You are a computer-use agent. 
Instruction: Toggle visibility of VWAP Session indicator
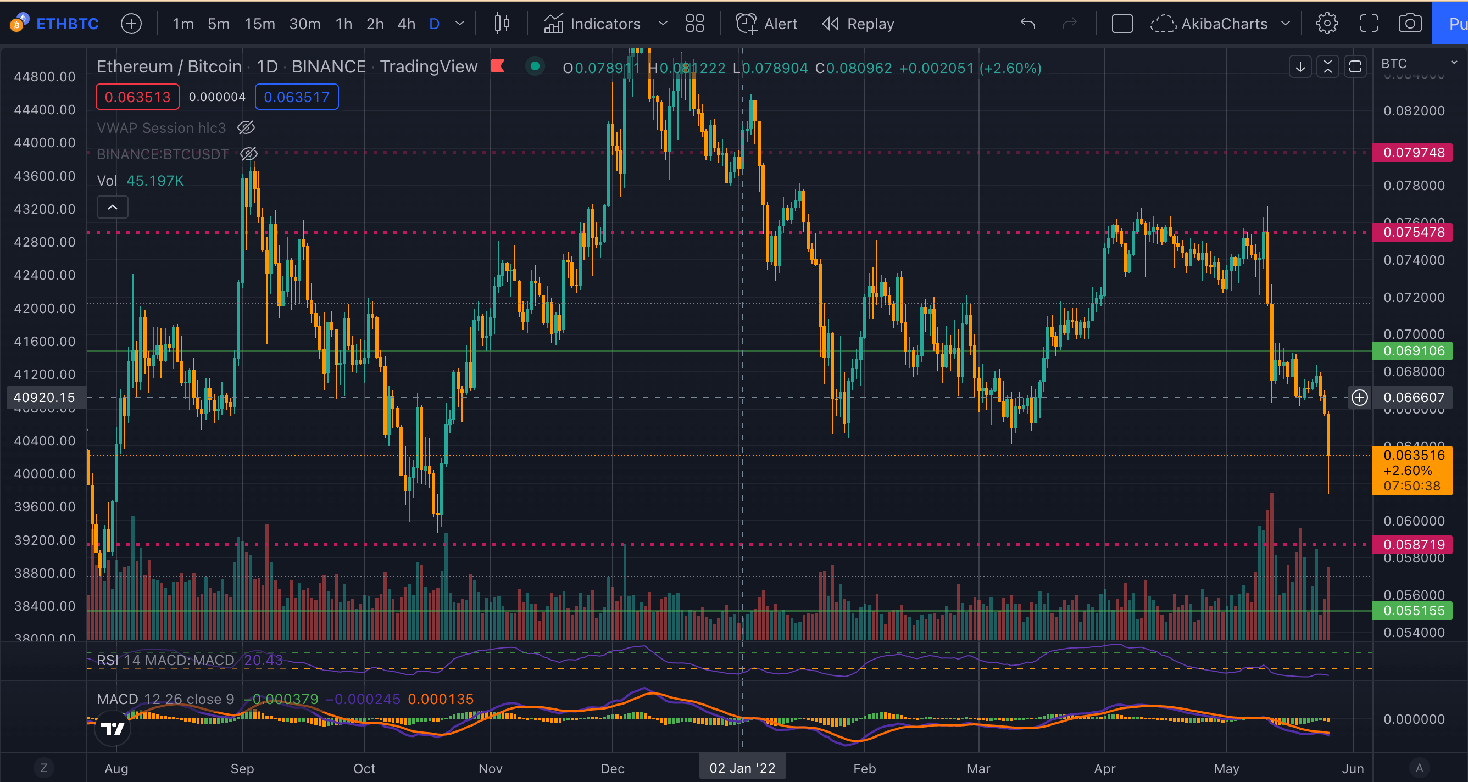pos(246,127)
